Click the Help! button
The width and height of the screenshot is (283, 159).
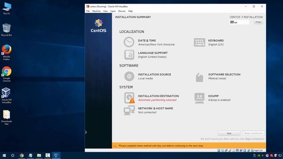tap(258, 22)
